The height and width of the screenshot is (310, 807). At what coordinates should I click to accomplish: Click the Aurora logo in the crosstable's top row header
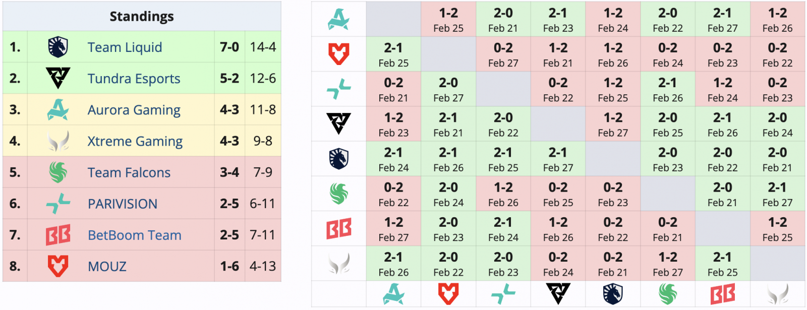338,19
